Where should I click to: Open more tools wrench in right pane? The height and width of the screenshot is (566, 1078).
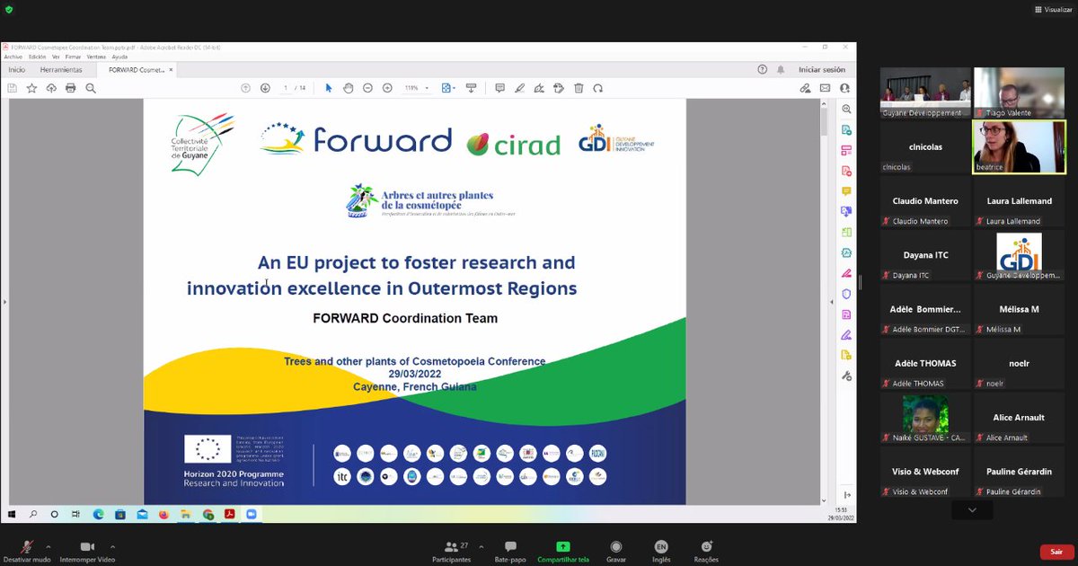click(x=846, y=376)
